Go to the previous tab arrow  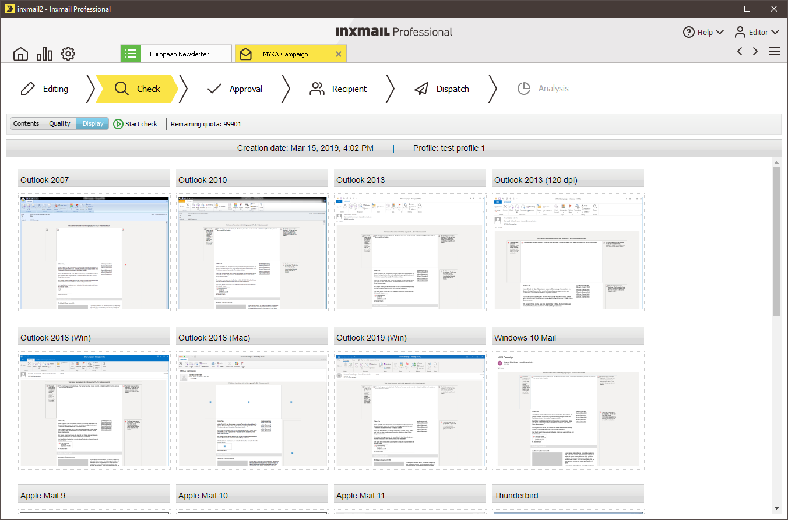pos(740,51)
